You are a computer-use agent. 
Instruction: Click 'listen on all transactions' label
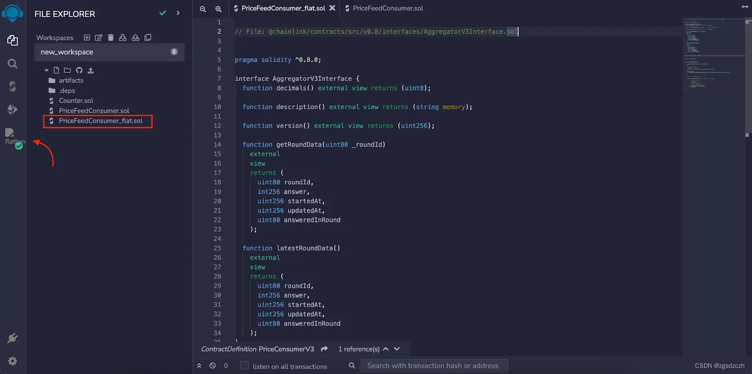coord(290,366)
